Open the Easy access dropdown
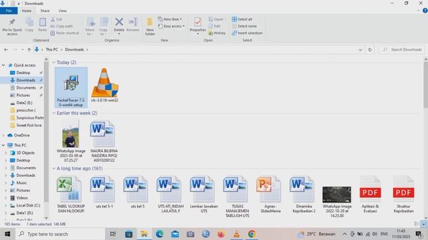Image resolution: width=428 pixels, height=240 pixels. pyautogui.click(x=171, y=26)
